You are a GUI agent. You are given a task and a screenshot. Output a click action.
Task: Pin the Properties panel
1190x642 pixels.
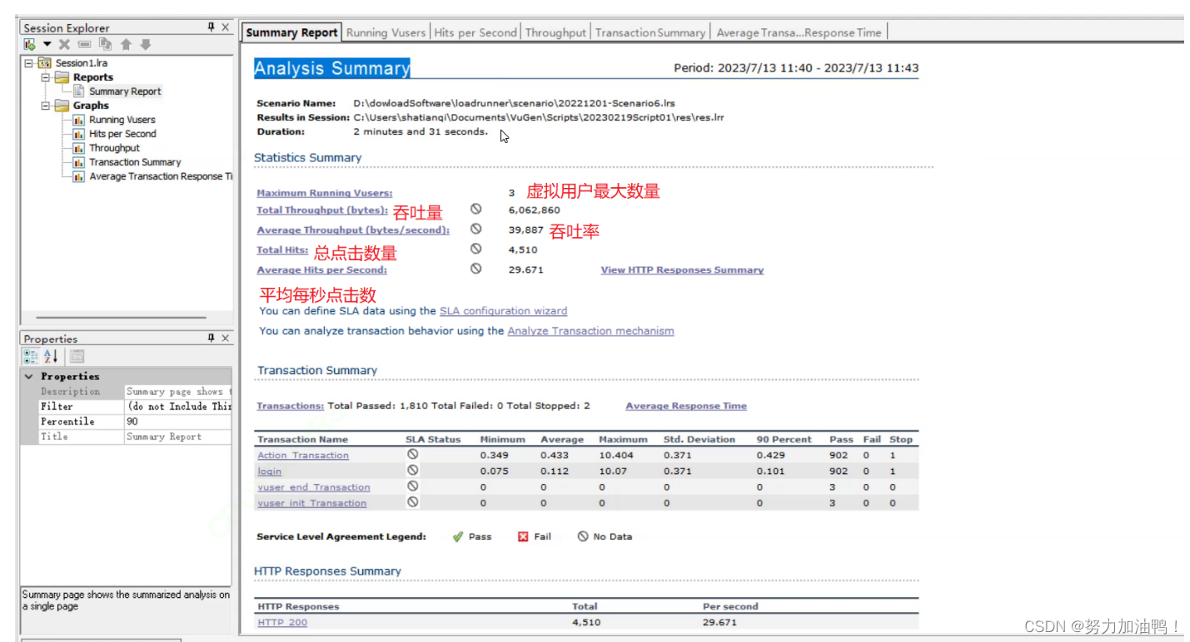coord(212,338)
